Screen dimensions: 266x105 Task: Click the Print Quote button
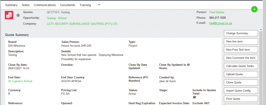click(x=241, y=99)
